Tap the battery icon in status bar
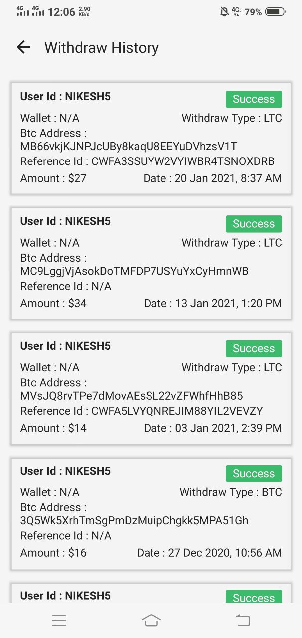This screenshot has width=302, height=638. (275, 11)
